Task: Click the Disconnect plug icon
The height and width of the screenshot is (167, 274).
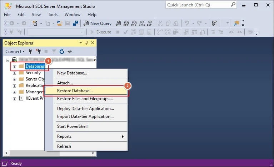Action: click(38, 51)
